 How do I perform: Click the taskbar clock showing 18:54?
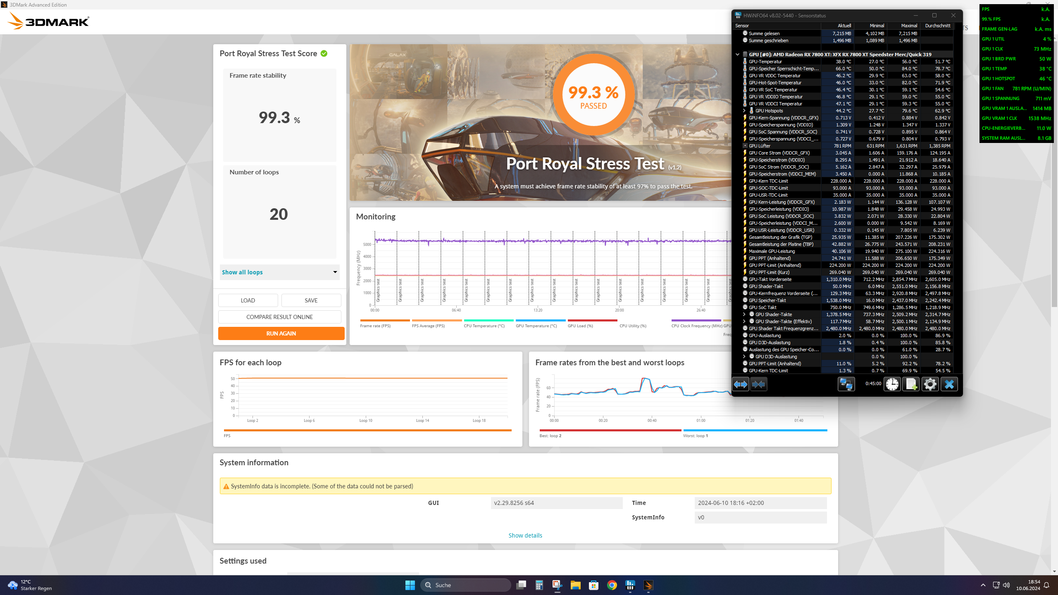pos(1028,585)
